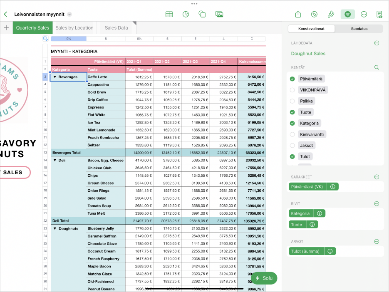Toggle the pivot options organize button

[347, 15]
